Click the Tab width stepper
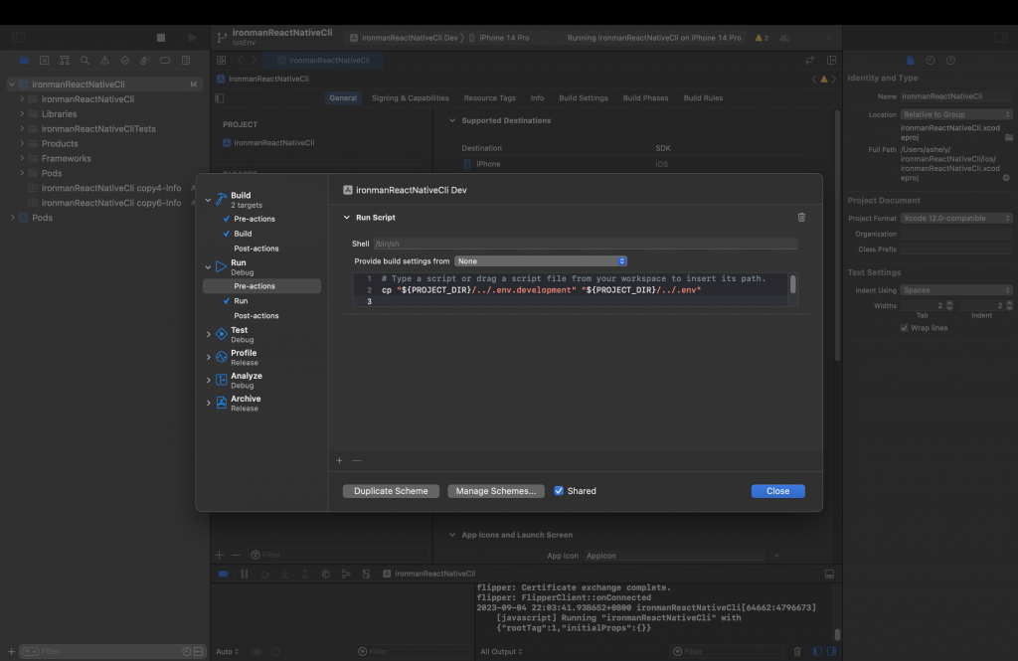This screenshot has height=661, width=1018. click(949, 305)
